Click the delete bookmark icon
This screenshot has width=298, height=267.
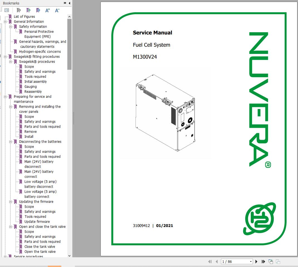click(19, 10)
